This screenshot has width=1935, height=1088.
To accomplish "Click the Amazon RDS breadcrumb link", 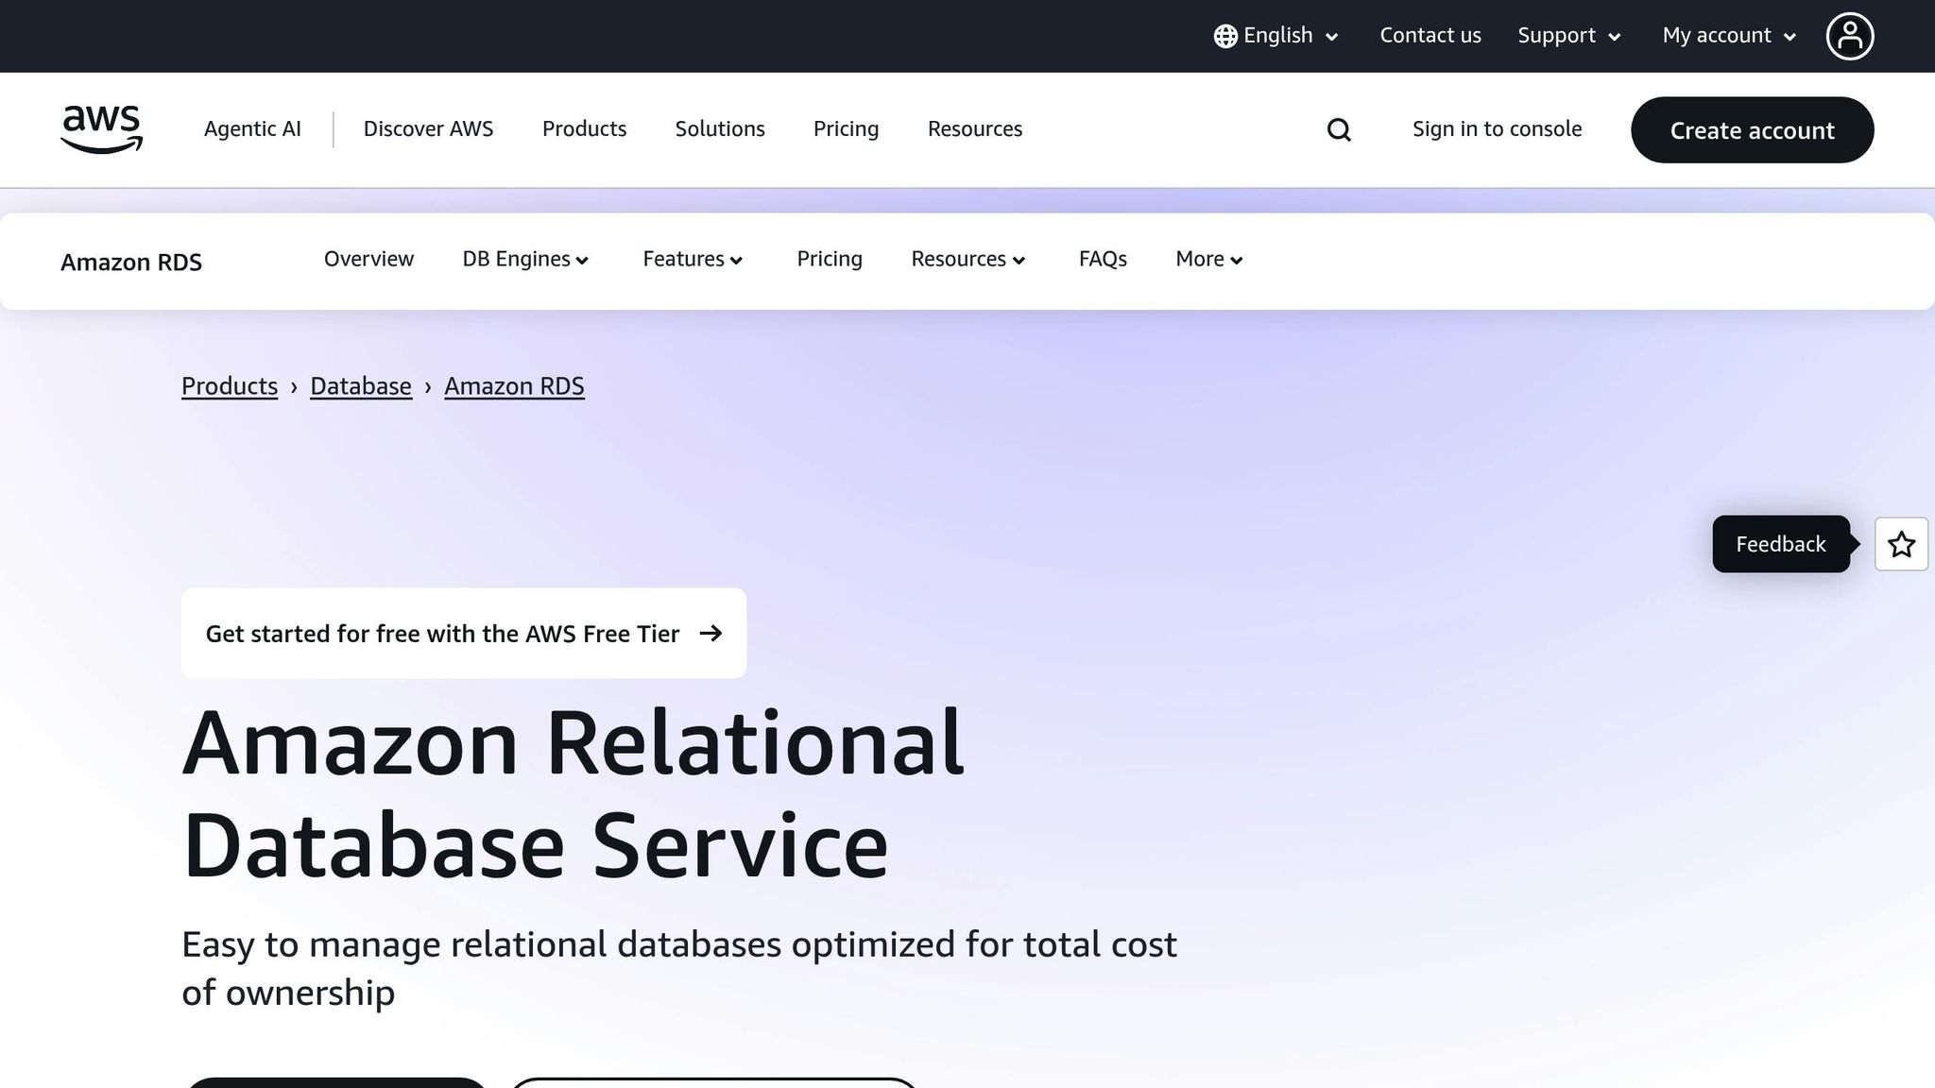I will (x=514, y=386).
